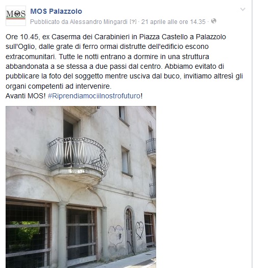Click the [?] info marker beside author
This screenshot has height=268, width=253.
click(x=133, y=22)
